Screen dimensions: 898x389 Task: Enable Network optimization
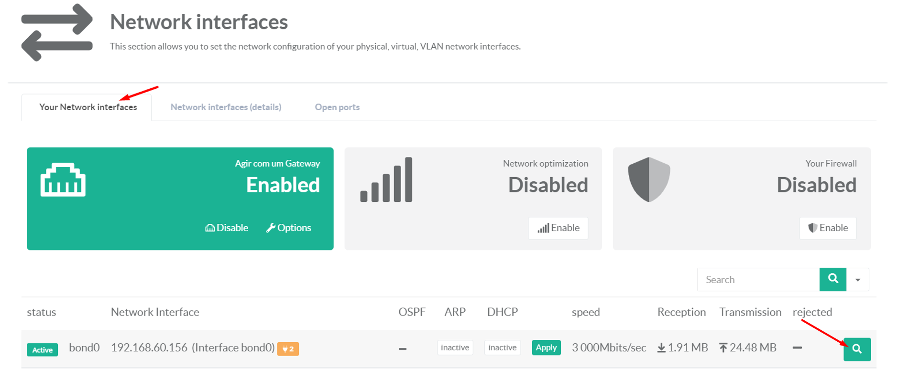pyautogui.click(x=558, y=228)
